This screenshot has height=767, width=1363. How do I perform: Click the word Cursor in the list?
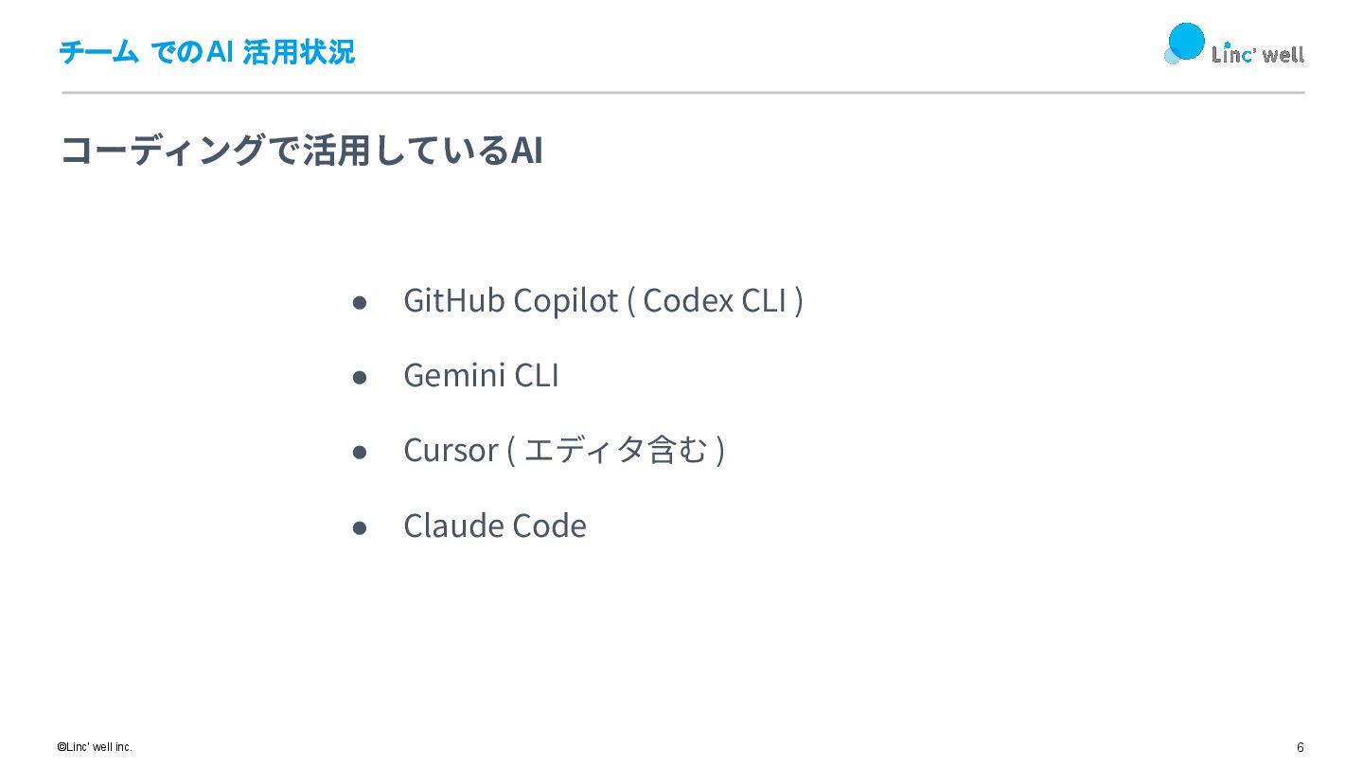451,450
